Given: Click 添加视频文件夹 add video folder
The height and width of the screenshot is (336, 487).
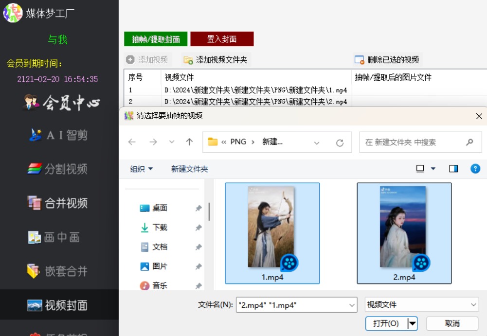Looking at the screenshot, I should click(x=216, y=59).
